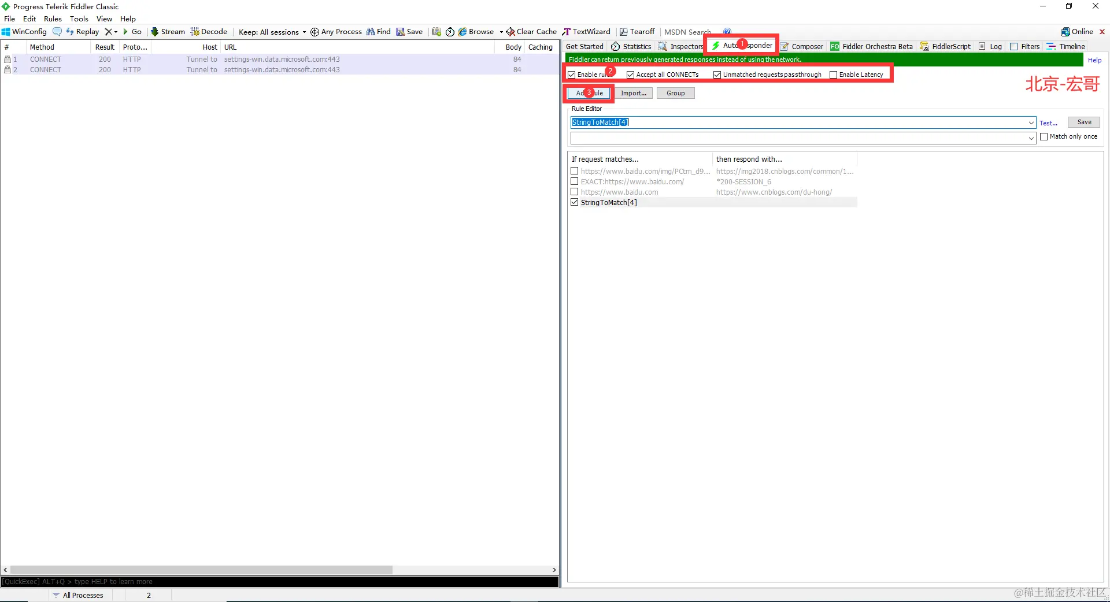Image resolution: width=1110 pixels, height=602 pixels.
Task: Click Any Process target picker
Action: (x=336, y=32)
